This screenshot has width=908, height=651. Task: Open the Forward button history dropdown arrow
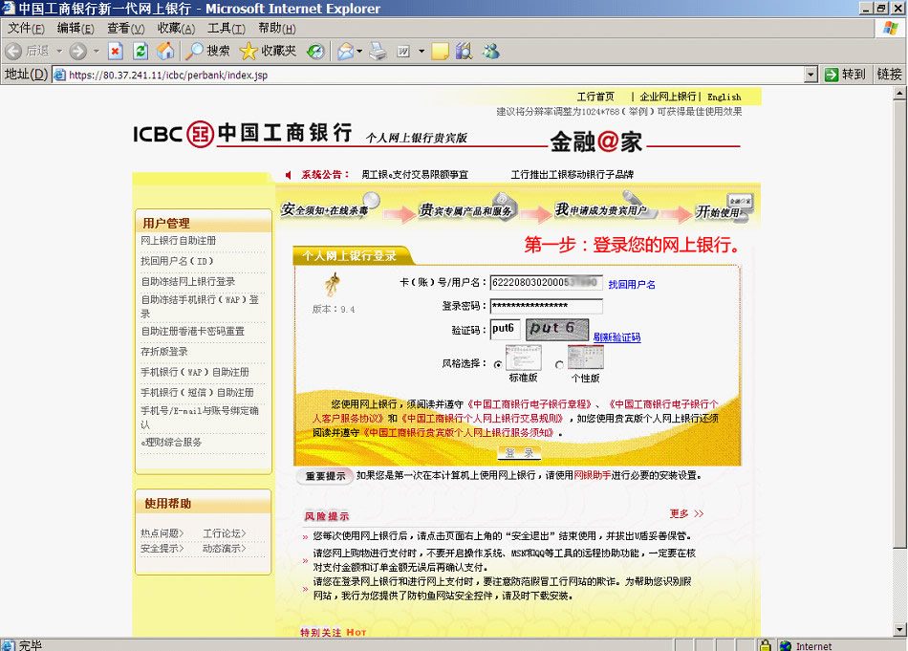97,52
